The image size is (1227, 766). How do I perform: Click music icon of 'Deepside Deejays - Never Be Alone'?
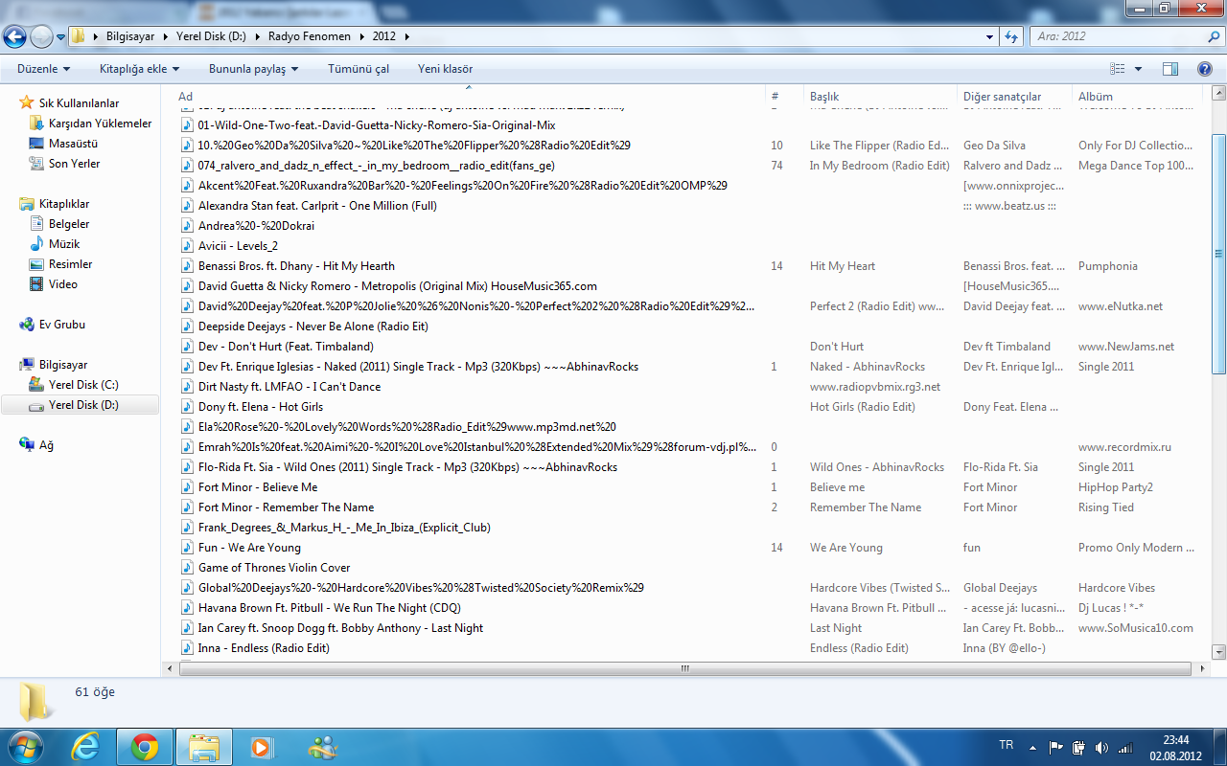188,327
